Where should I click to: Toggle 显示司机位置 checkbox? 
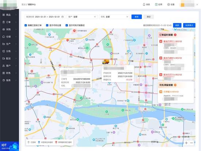coord(47,25)
